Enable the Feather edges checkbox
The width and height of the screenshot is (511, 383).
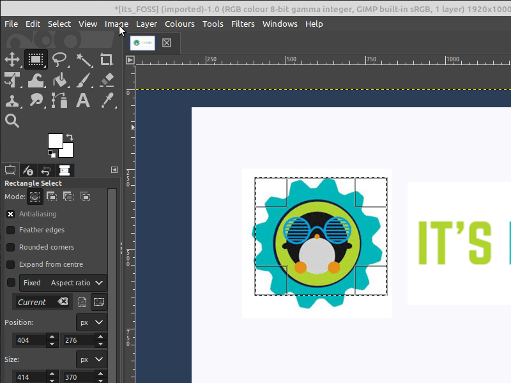pyautogui.click(x=11, y=230)
